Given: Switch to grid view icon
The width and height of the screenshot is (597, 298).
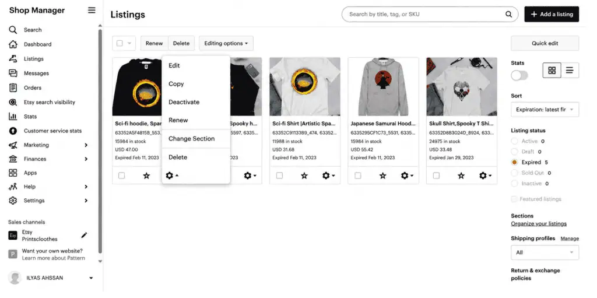Looking at the screenshot, I should point(552,71).
